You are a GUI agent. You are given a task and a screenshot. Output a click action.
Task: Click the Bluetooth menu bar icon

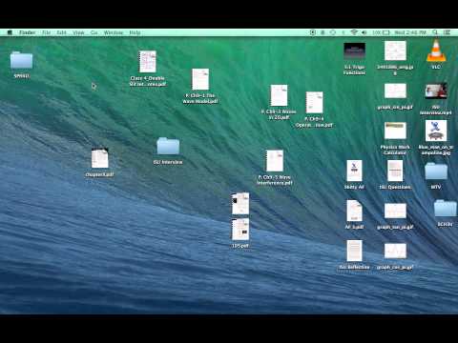pos(343,32)
